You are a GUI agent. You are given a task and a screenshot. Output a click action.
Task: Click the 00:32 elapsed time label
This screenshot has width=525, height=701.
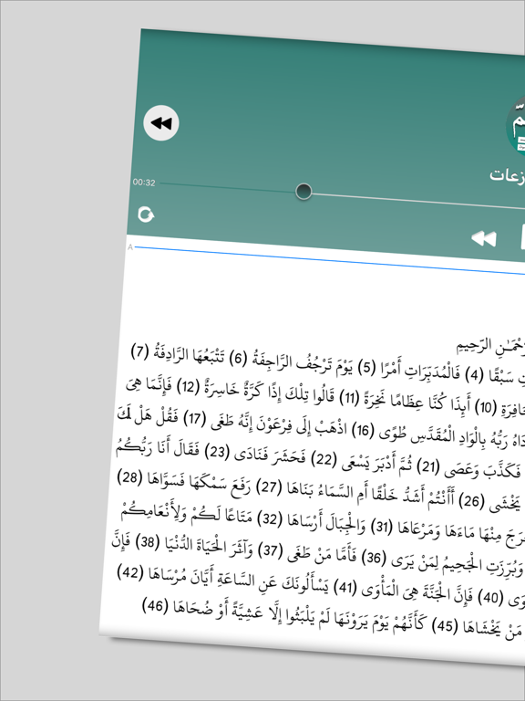(144, 183)
